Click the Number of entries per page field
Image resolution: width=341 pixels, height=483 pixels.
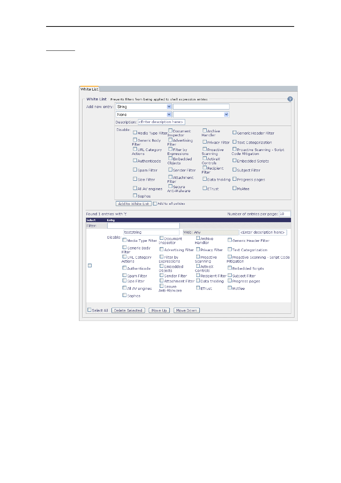click(285, 214)
